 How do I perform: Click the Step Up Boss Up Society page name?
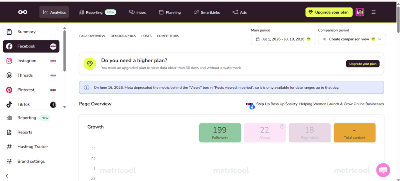[x=320, y=104]
